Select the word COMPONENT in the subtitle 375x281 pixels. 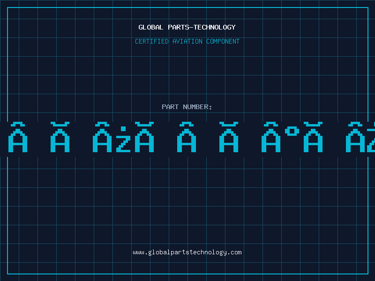(223, 41)
